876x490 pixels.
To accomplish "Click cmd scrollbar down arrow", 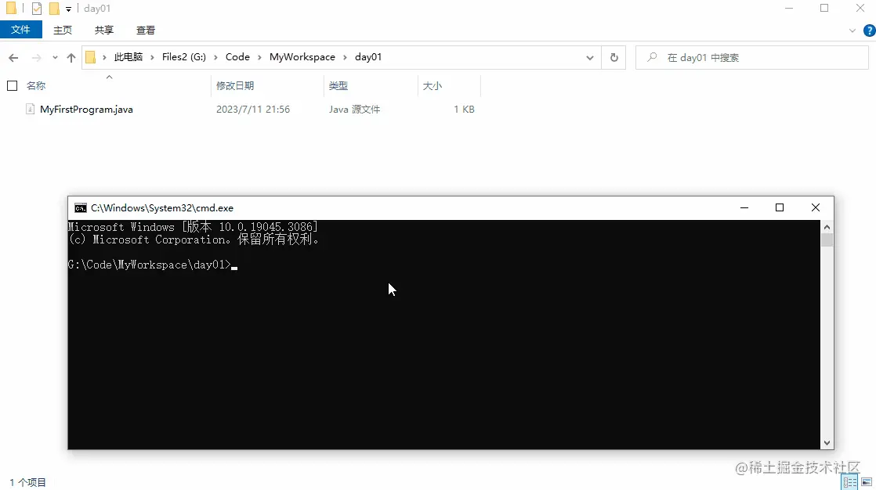I will pyautogui.click(x=827, y=443).
